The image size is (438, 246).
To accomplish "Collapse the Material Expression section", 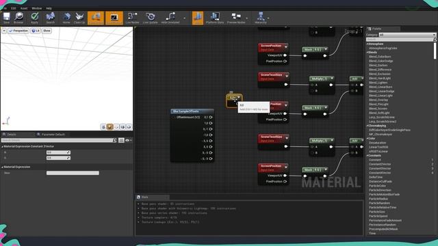I will [3, 167].
